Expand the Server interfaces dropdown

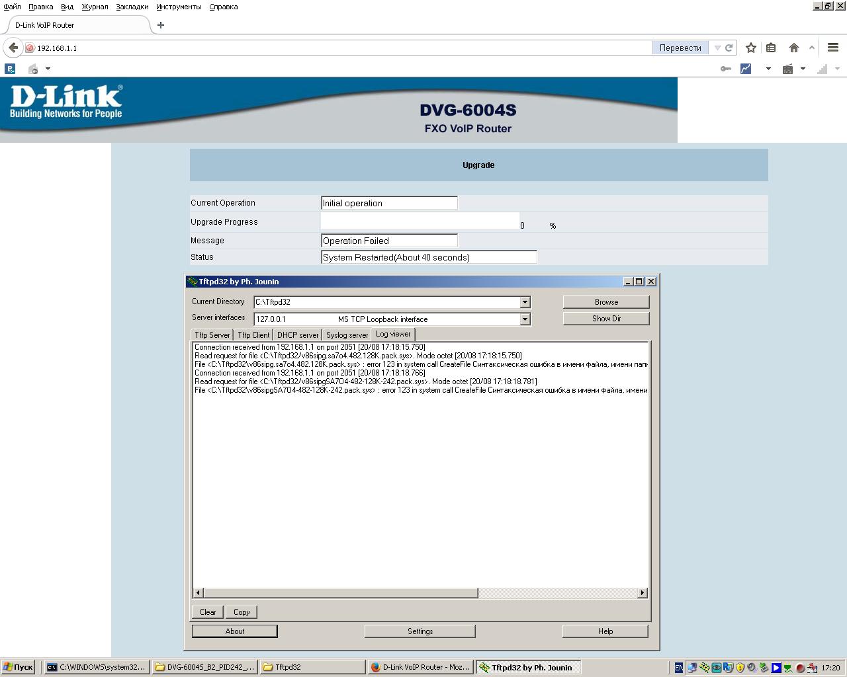pos(525,319)
